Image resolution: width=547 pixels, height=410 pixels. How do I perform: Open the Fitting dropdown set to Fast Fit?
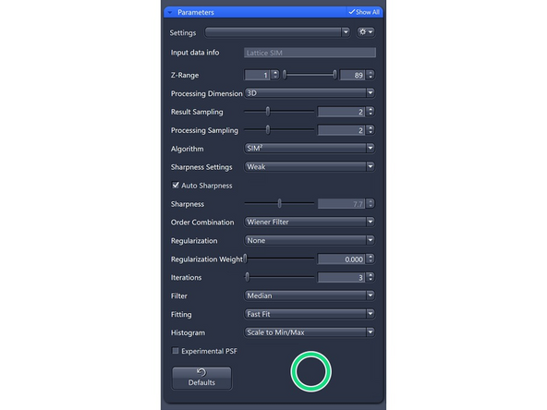pyautogui.click(x=310, y=314)
